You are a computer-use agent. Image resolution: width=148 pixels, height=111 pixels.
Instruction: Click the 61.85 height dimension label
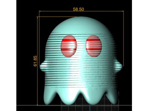click(35, 61)
